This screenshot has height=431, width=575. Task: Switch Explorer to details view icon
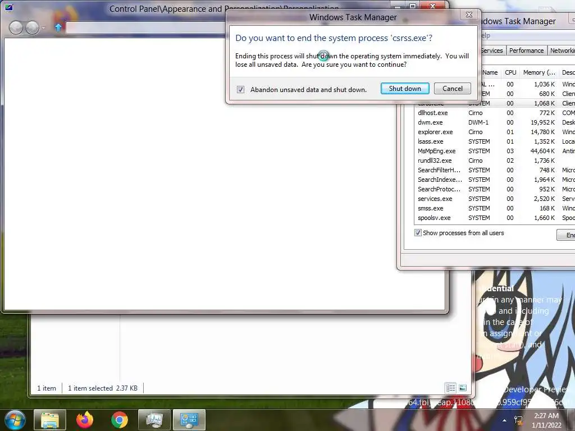pos(450,388)
